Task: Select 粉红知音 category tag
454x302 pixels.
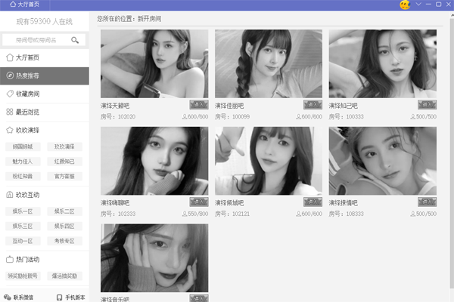Action: 23,176
